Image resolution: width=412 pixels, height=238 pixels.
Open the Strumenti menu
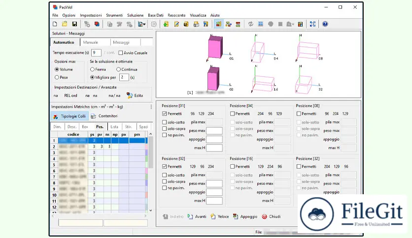pos(114,15)
